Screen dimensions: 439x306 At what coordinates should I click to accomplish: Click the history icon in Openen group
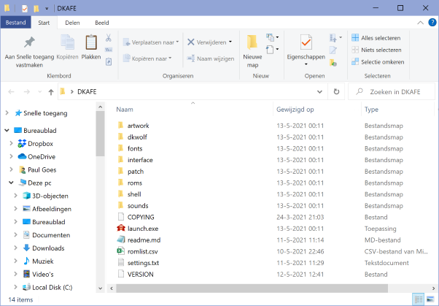pyautogui.click(x=333, y=62)
